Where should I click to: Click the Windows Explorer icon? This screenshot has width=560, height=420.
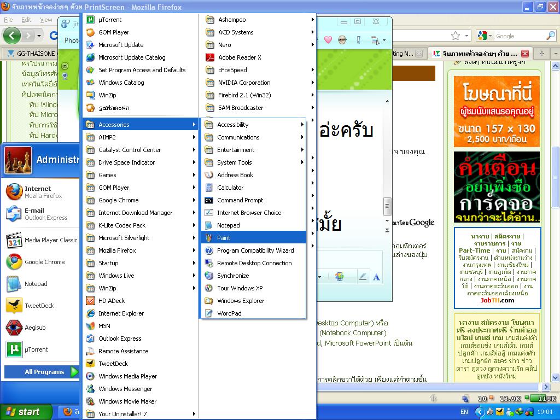[209, 301]
